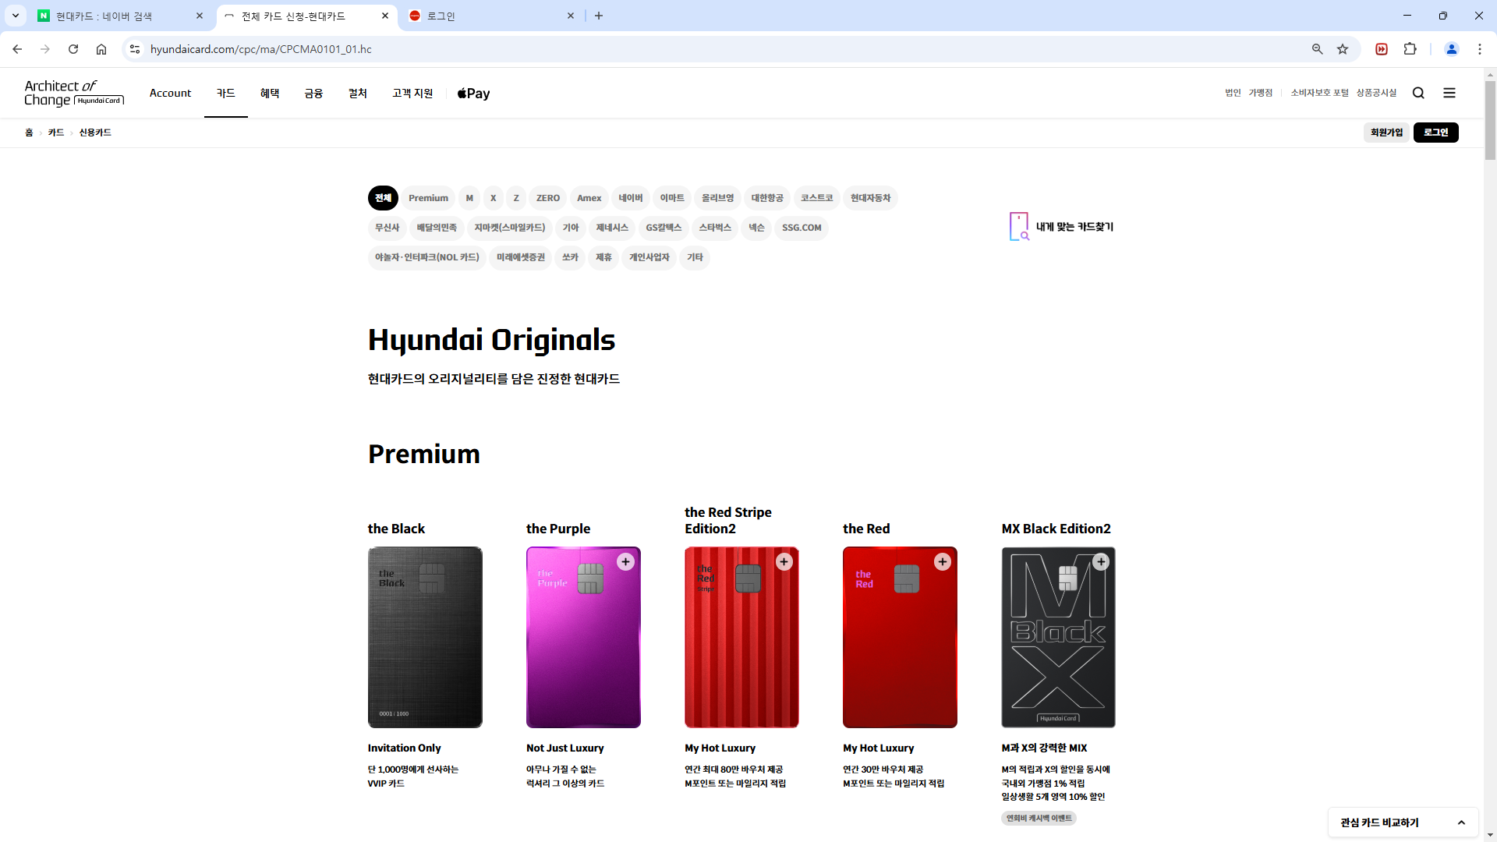Open the browser home page
The image size is (1497, 842).
(x=101, y=49)
